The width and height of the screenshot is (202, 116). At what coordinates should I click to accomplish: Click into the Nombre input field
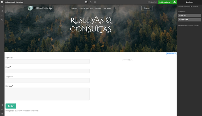pos(47,61)
